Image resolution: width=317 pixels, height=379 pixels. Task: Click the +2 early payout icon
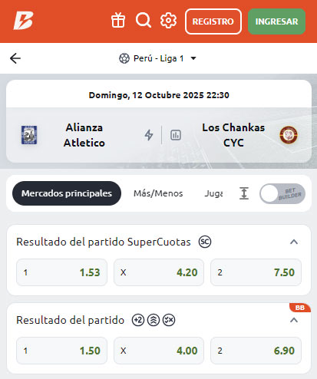pos(138,320)
